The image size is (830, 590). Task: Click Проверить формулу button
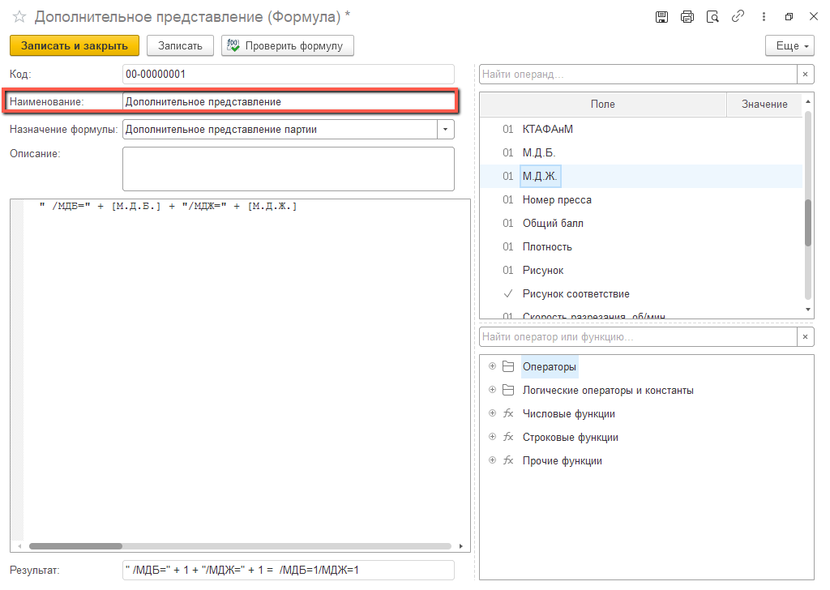click(x=288, y=46)
